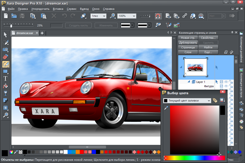
Task: Toggle the S box on Фигура row
Action: coord(222,86)
